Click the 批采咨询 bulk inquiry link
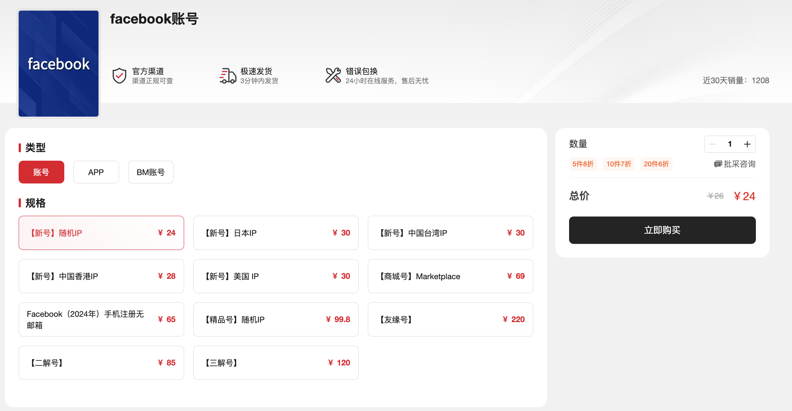Viewport: 792px width, 411px height. point(739,164)
